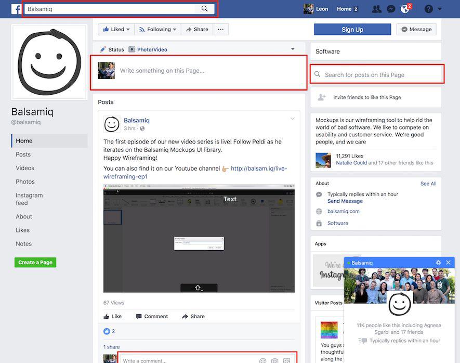Click the 67 Views text
The height and width of the screenshot is (363, 460).
pyautogui.click(x=114, y=303)
